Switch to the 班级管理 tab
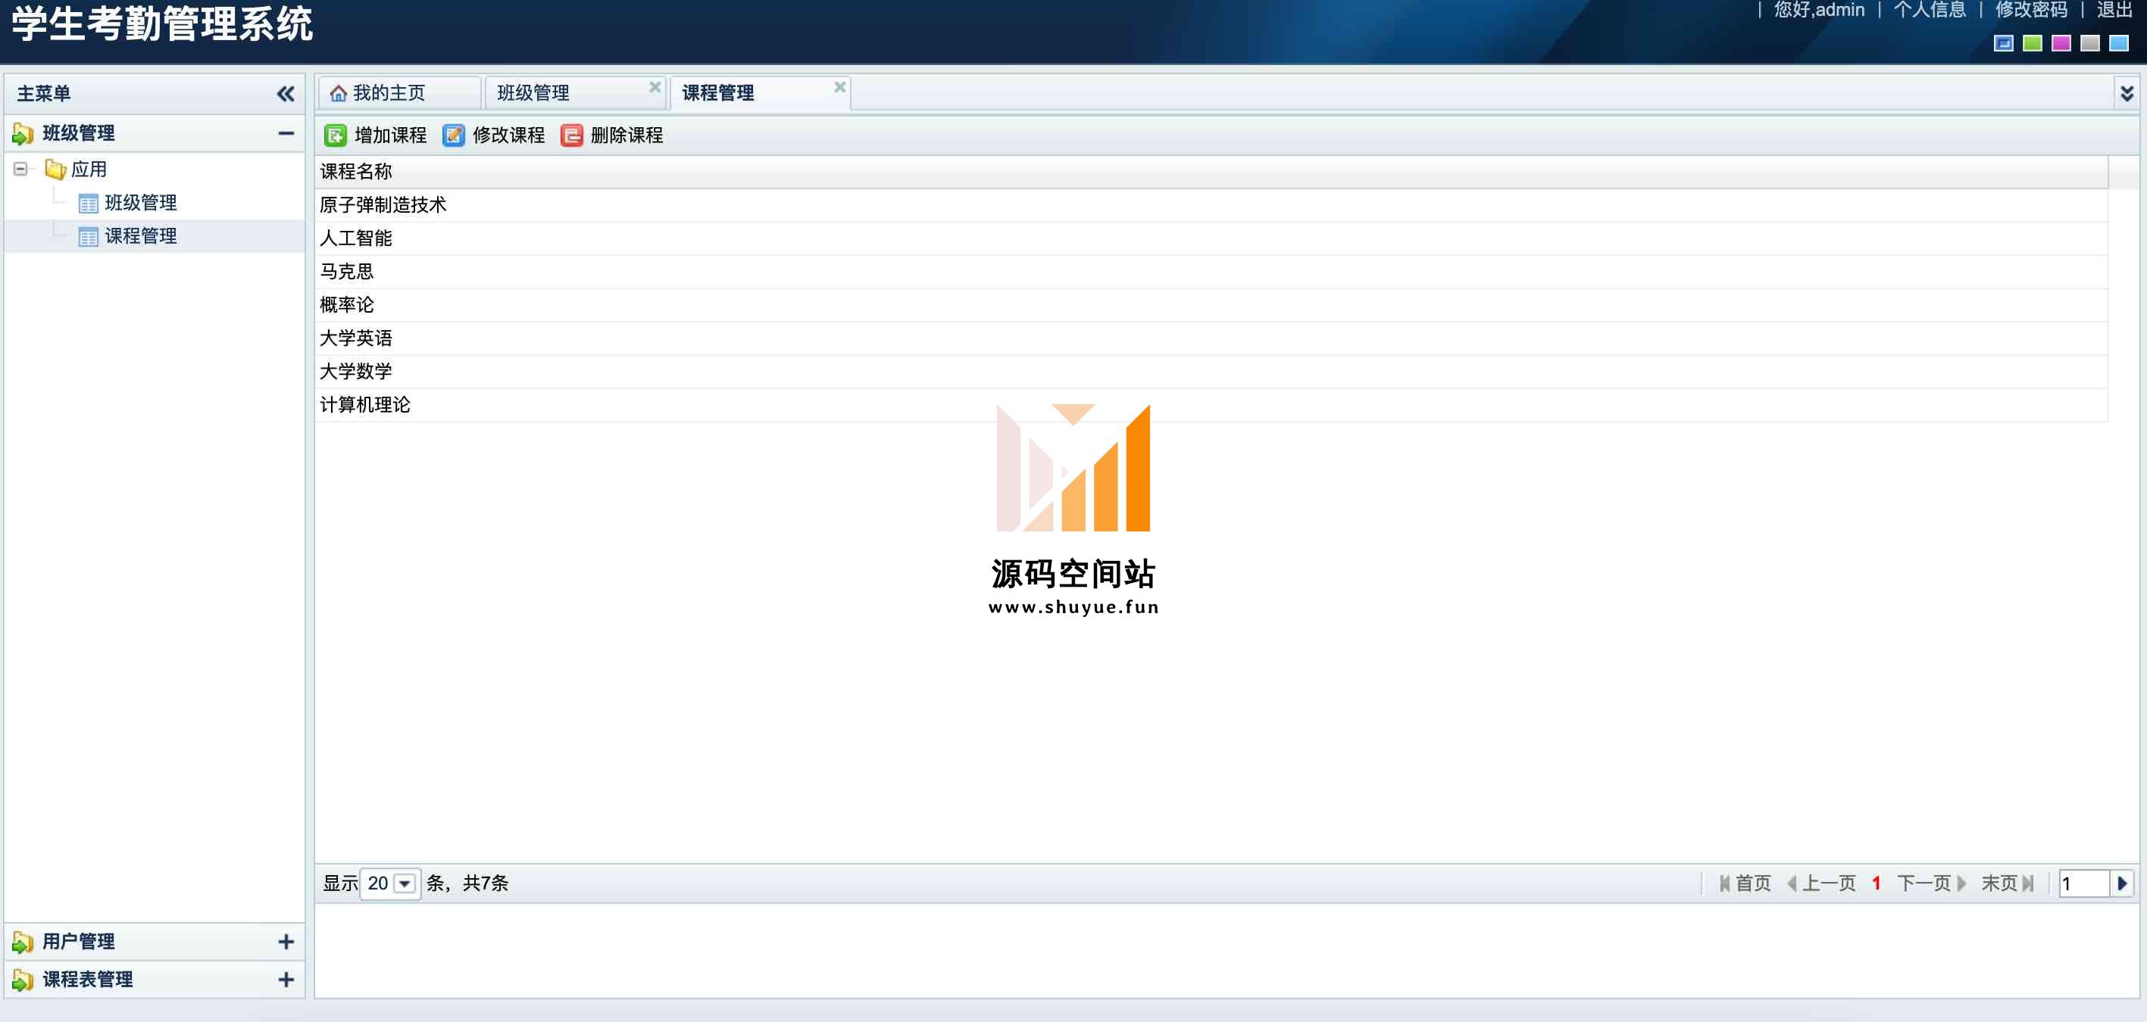The image size is (2147, 1022). pos(575,92)
